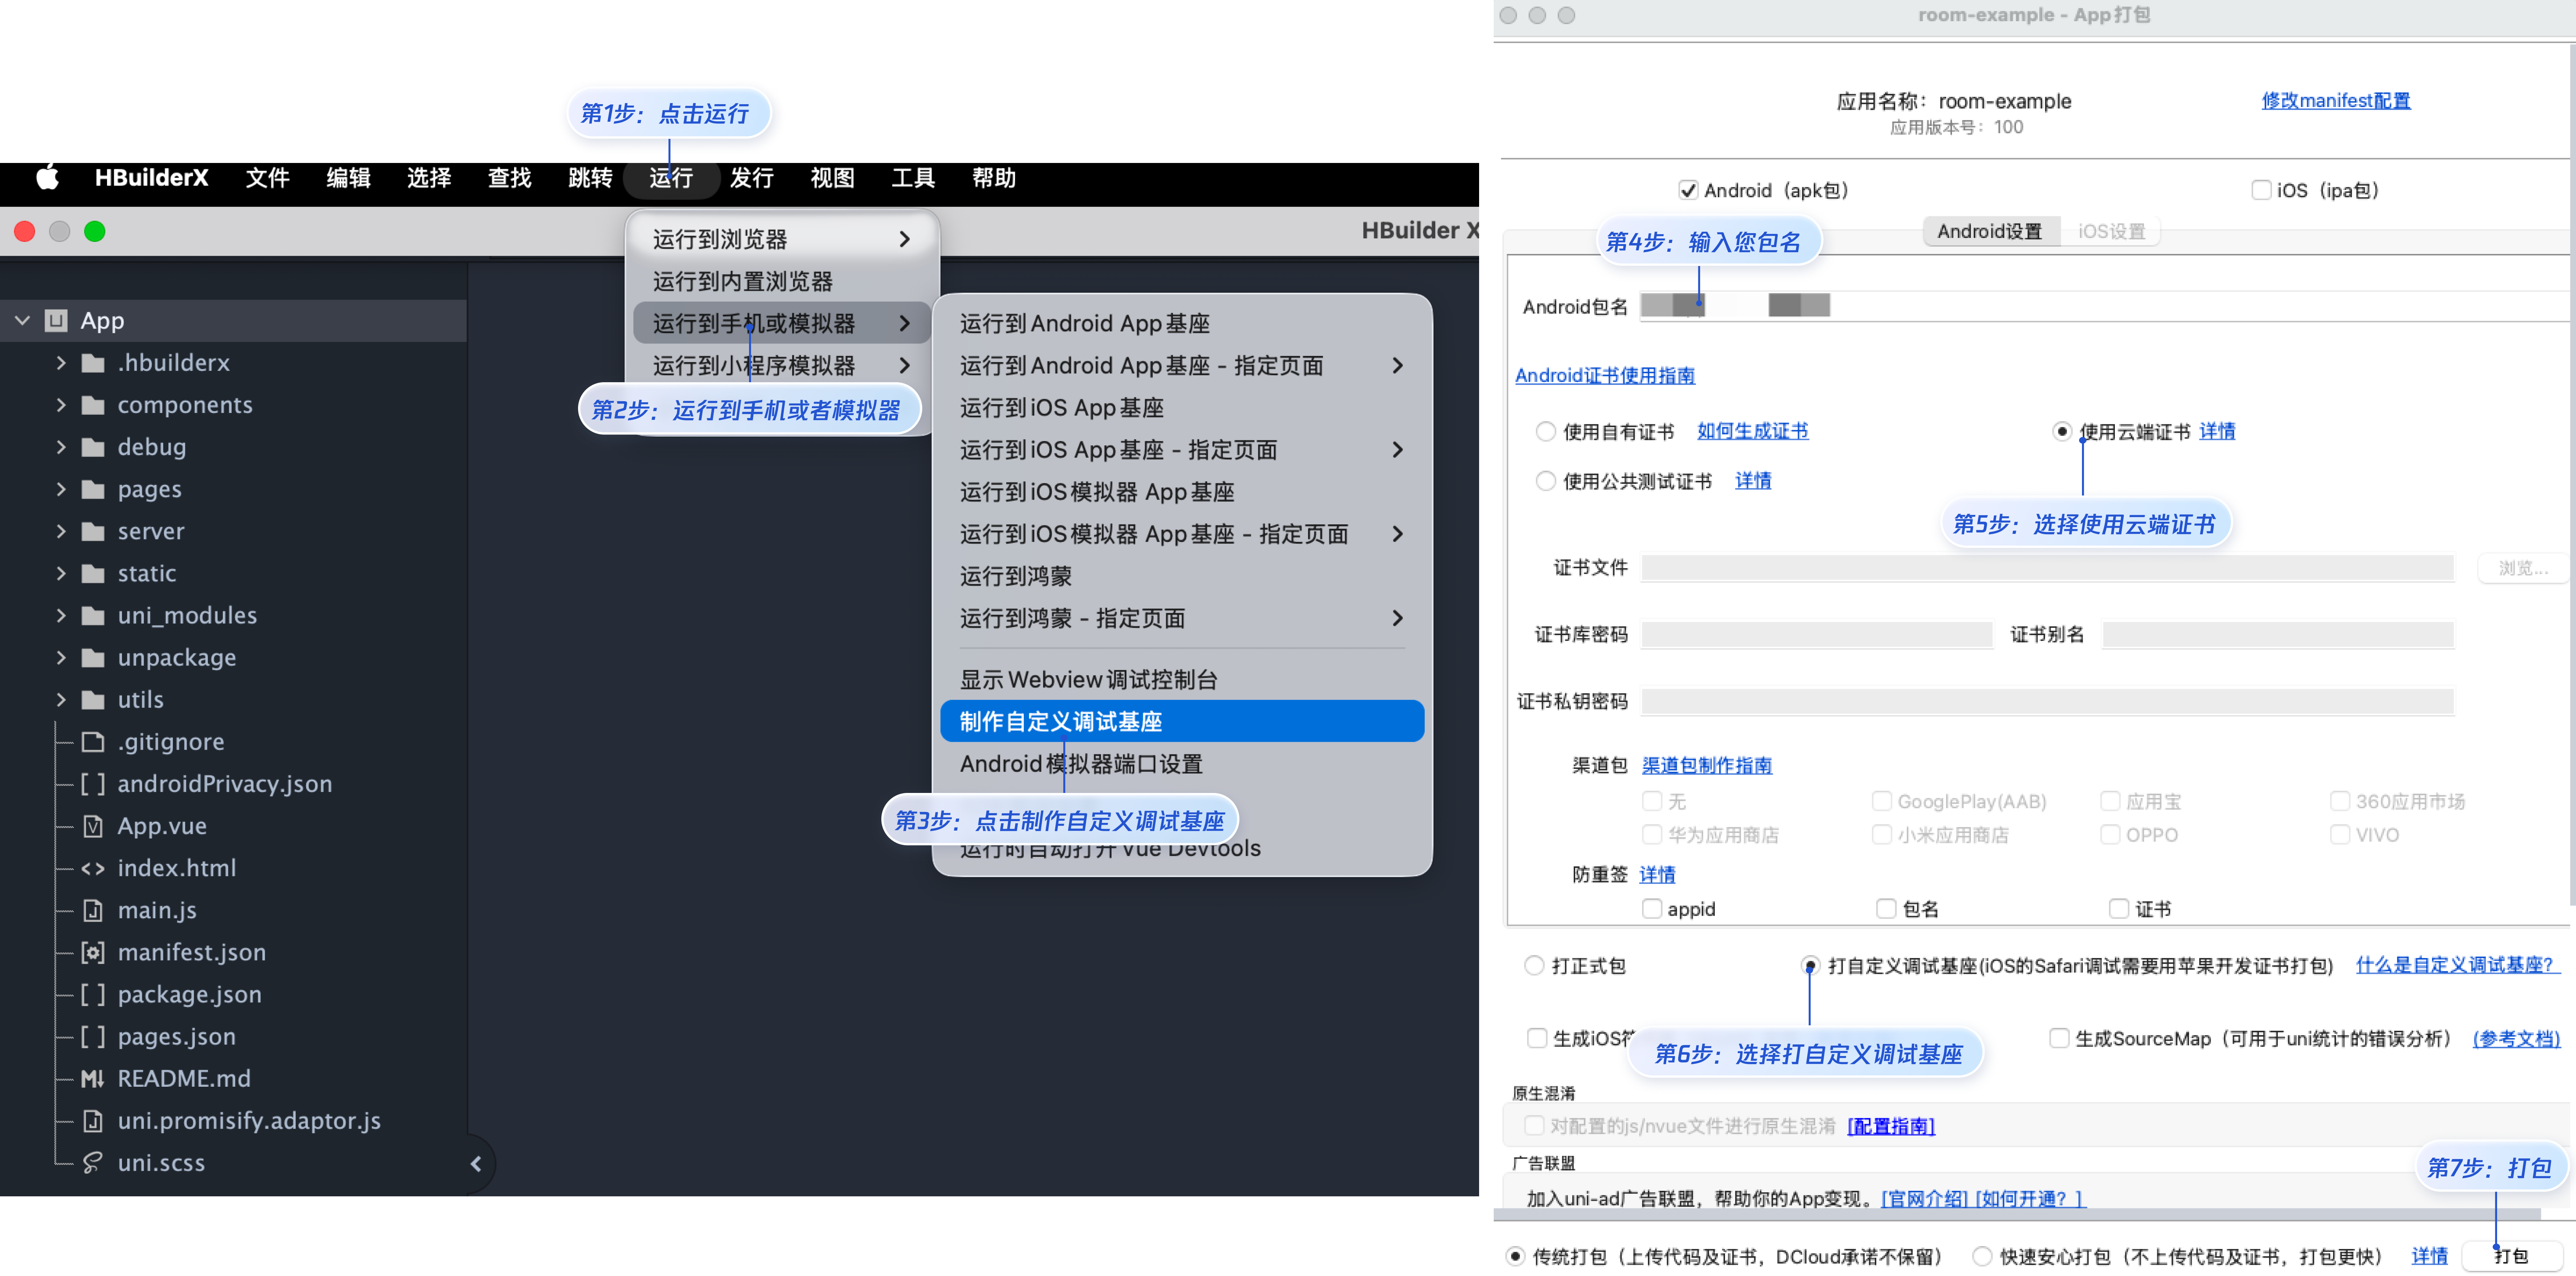Collapse the sidebar using the left arrow handle
This screenshot has width=2576, height=1276.
coord(476,1163)
